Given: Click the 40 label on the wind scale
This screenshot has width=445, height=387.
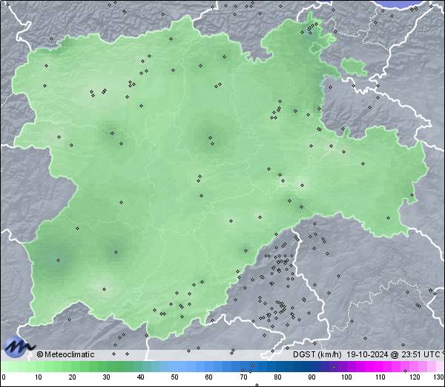Looking at the screenshot, I should click(x=140, y=377).
